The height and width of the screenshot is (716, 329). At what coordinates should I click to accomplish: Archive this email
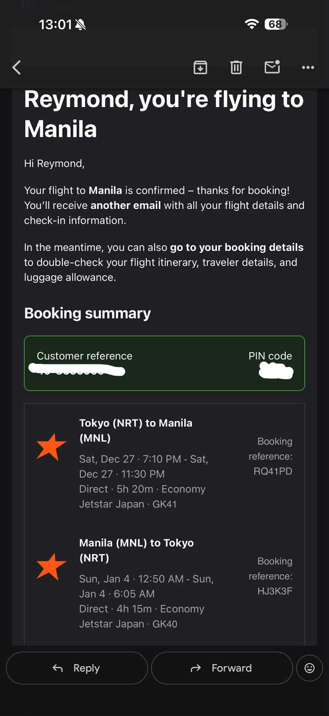(200, 68)
